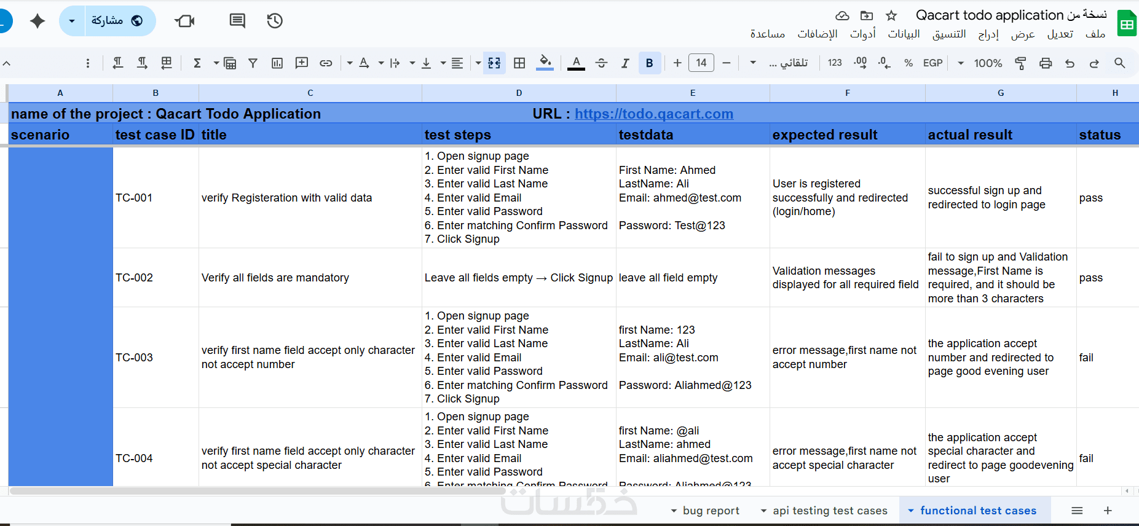Open the Sheets home logo

coord(1127,23)
